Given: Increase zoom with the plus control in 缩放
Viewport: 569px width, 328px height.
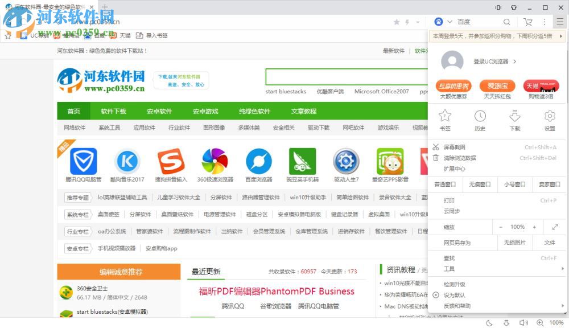Looking at the screenshot, I should click(x=534, y=227).
